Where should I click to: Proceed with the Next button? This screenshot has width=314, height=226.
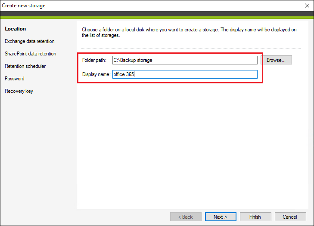point(221,217)
